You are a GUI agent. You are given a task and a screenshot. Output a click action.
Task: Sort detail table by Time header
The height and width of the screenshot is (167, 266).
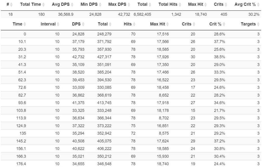click(17, 24)
